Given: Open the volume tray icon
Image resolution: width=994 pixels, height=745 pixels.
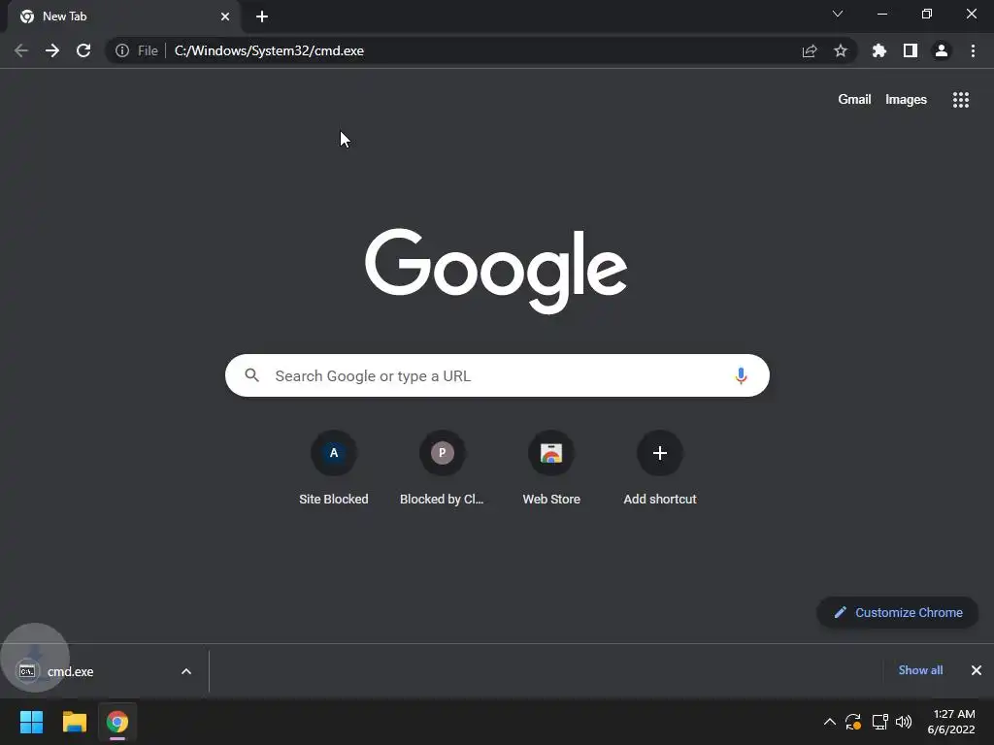Looking at the screenshot, I should (x=904, y=722).
